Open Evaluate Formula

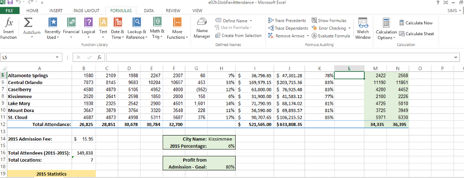330,36
